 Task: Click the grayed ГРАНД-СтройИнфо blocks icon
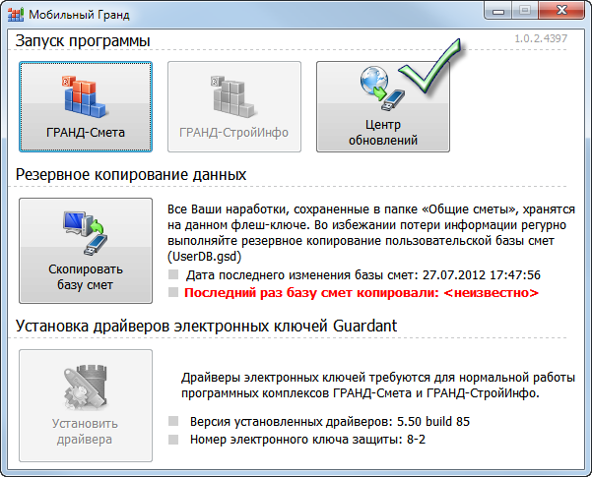coord(233,96)
